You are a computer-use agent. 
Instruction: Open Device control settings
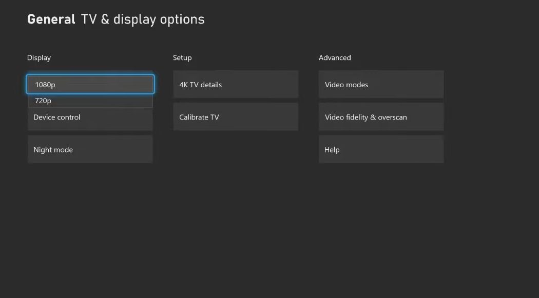coord(90,117)
